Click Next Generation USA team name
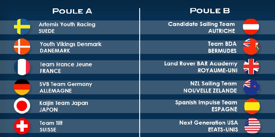 point(209,123)
